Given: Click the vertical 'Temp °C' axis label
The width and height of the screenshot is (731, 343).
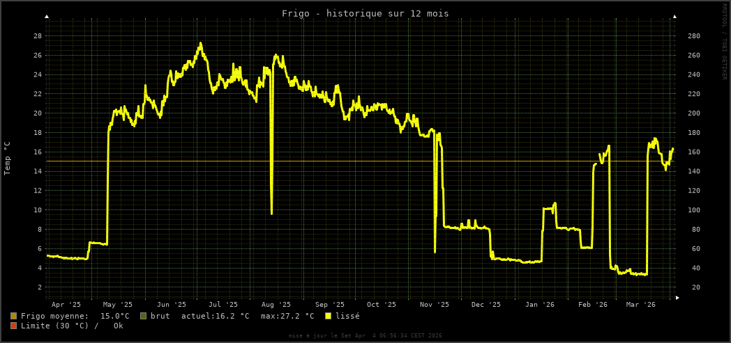Looking at the screenshot, I should click(x=8, y=158).
